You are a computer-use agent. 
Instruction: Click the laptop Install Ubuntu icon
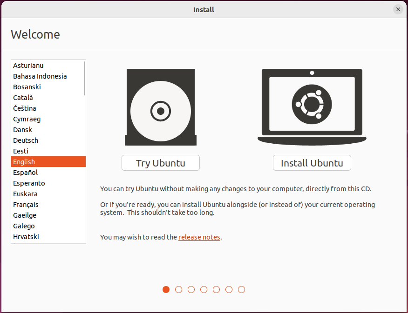click(x=312, y=107)
